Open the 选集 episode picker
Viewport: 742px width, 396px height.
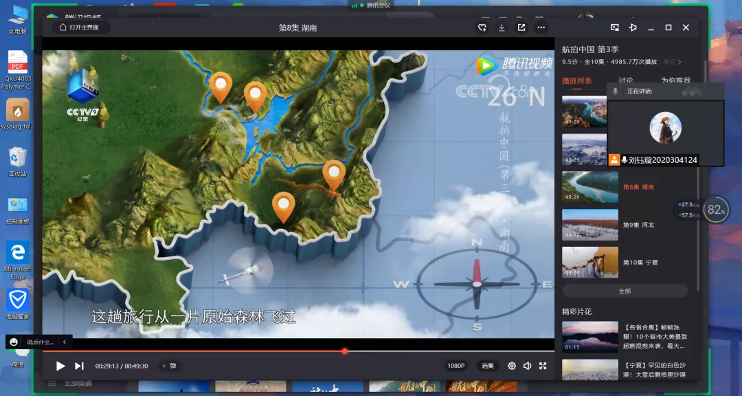[x=488, y=366]
